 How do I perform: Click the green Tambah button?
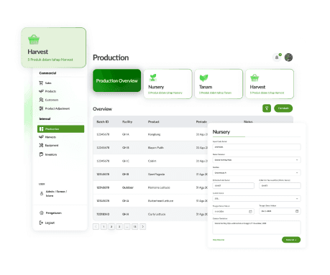[283, 108]
